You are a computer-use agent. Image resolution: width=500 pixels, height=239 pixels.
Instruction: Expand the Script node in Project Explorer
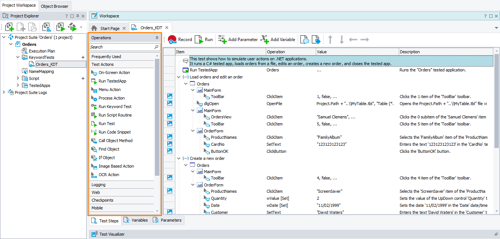point(18,78)
